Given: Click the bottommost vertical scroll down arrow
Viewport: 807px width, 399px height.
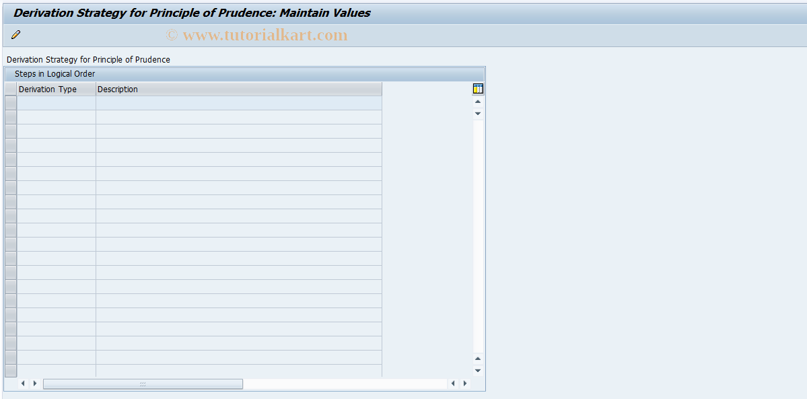Looking at the screenshot, I should point(478,370).
